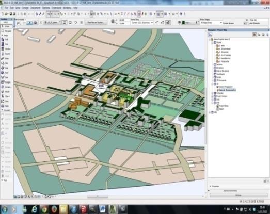This screenshot has height=214, width=270.
Task: Select the Shell tool in the Toolbox
Action: [x=6, y=77]
